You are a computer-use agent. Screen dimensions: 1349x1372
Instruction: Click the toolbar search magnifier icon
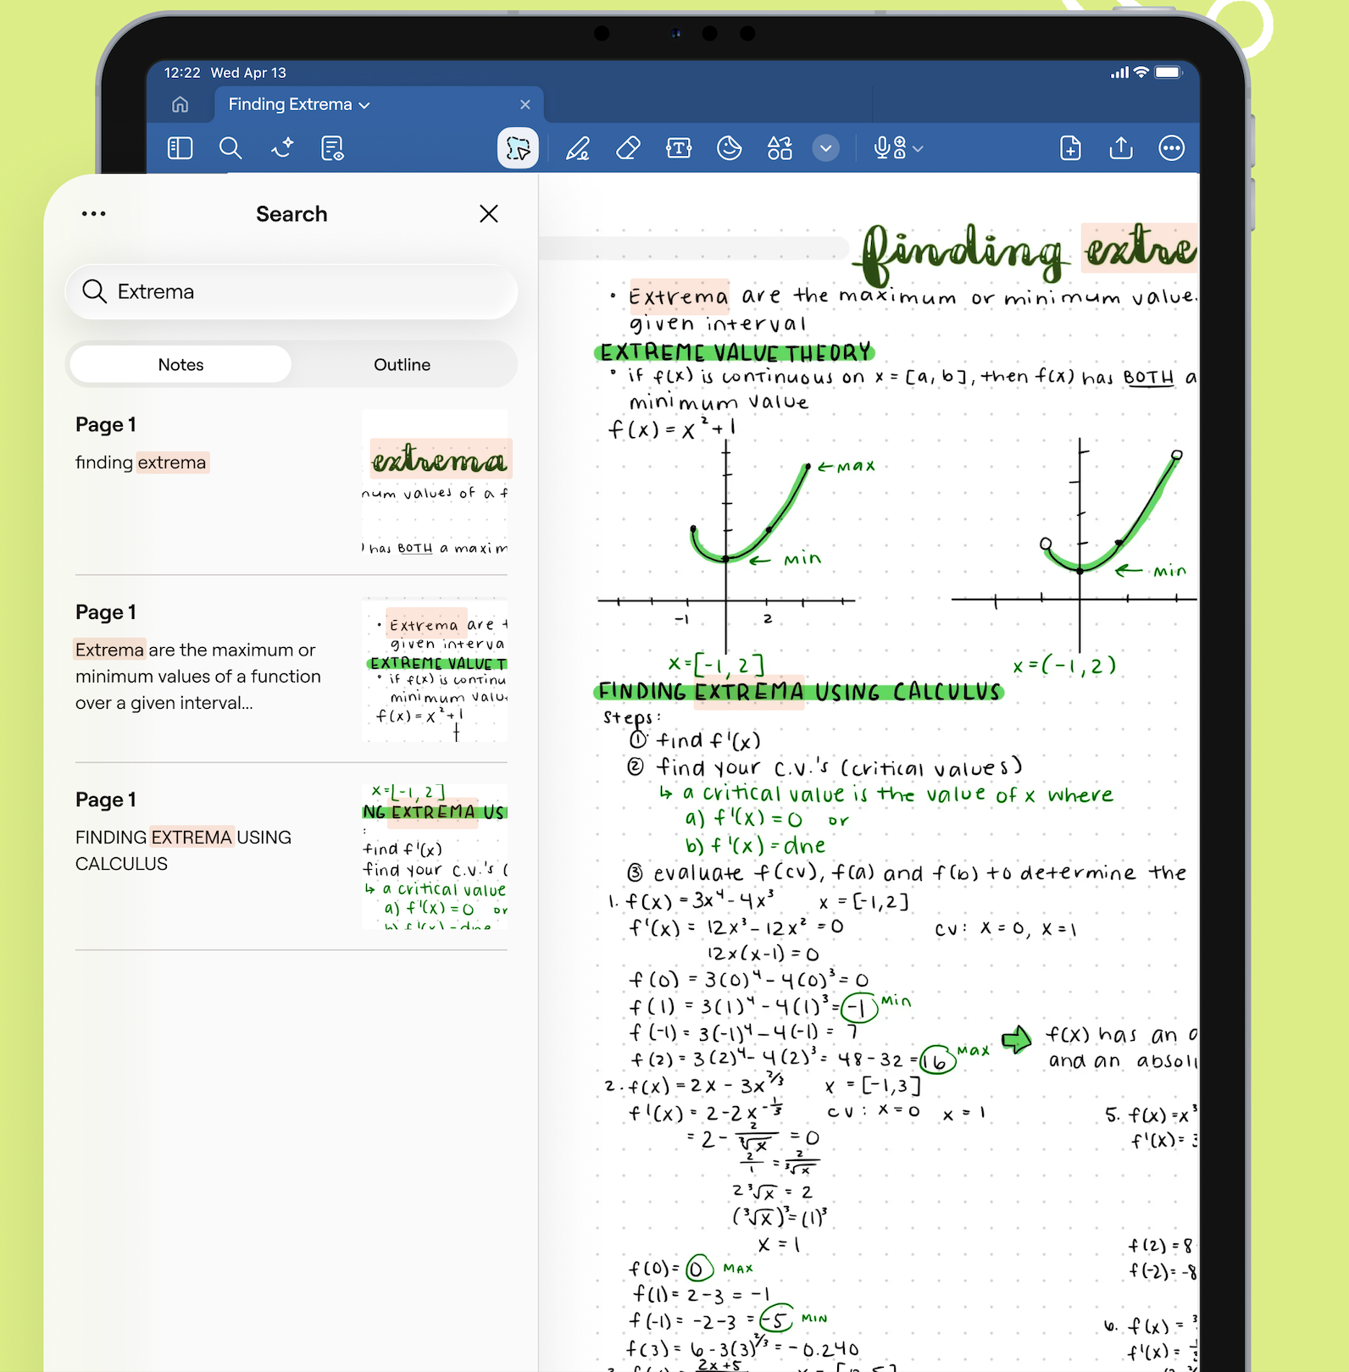[230, 148]
